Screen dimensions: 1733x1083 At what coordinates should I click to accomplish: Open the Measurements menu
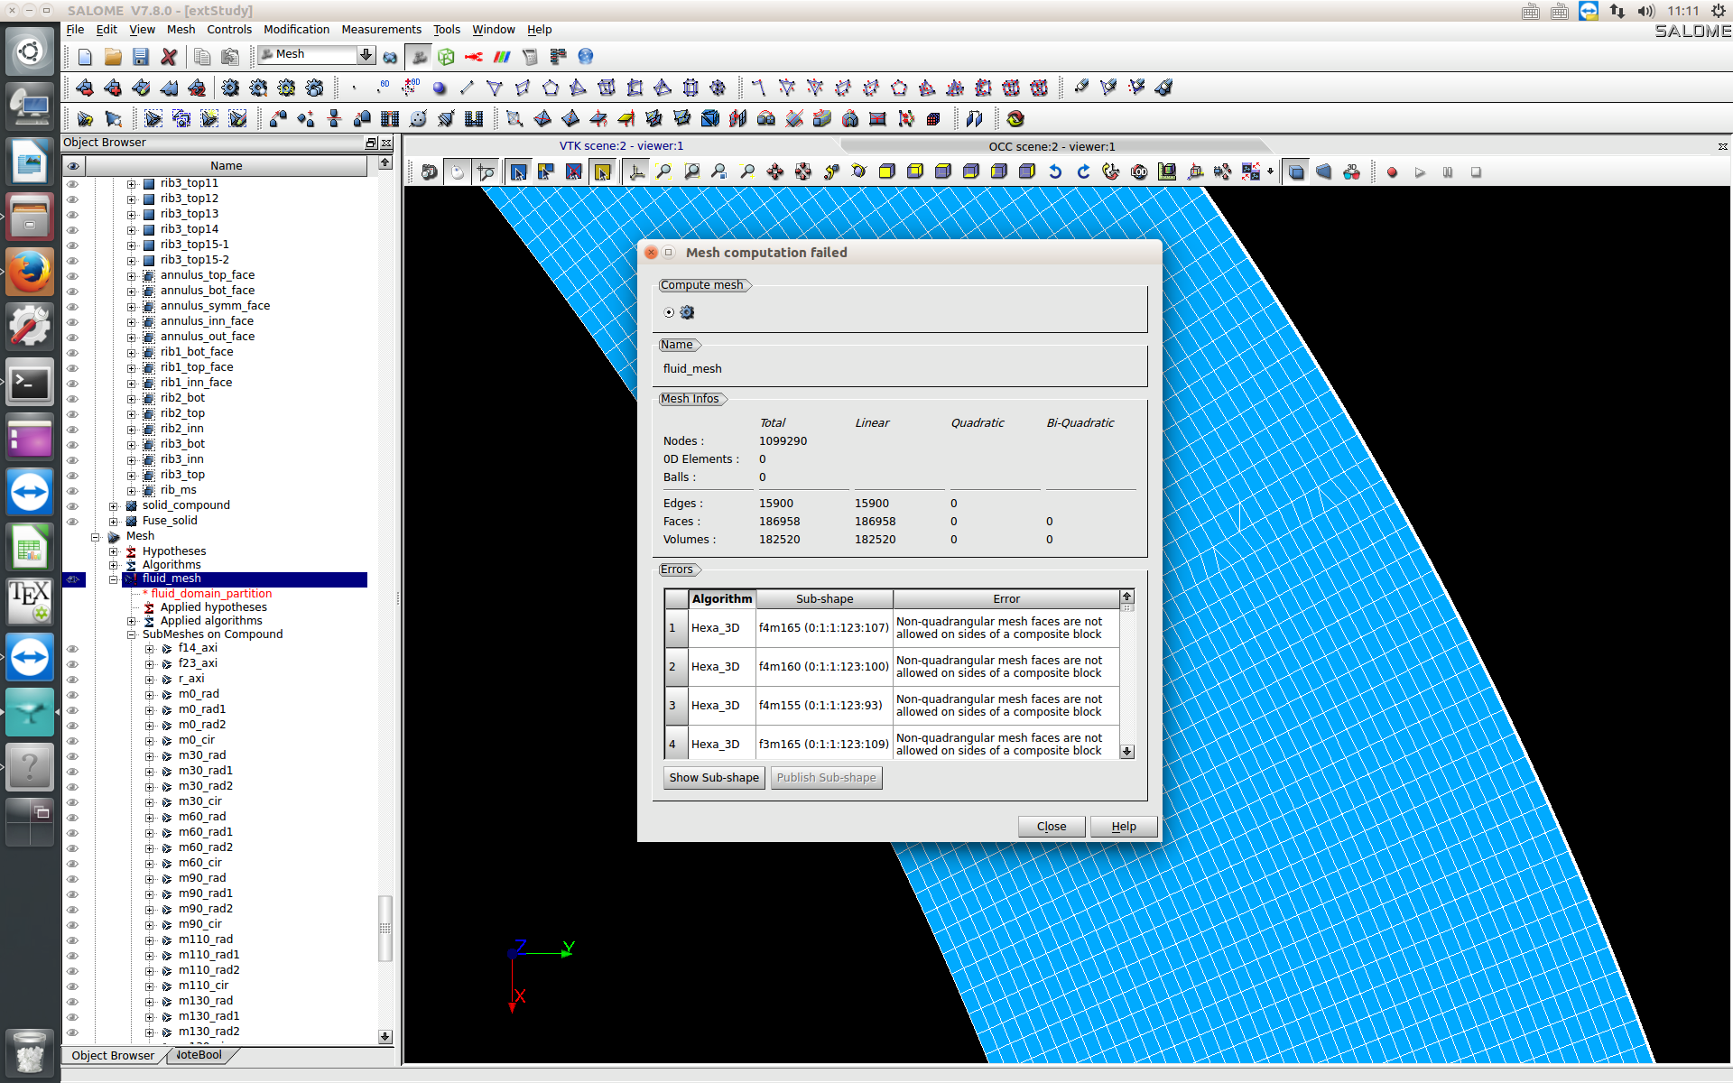click(x=381, y=29)
